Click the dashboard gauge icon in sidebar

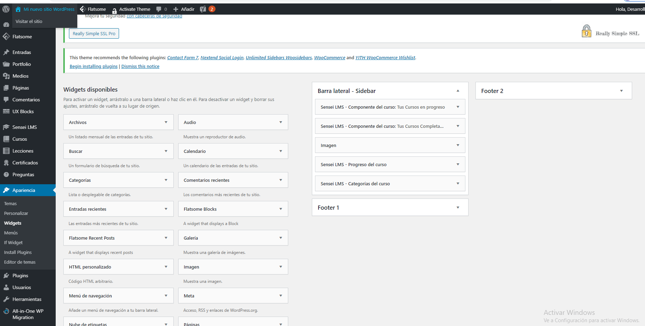pyautogui.click(x=6, y=25)
